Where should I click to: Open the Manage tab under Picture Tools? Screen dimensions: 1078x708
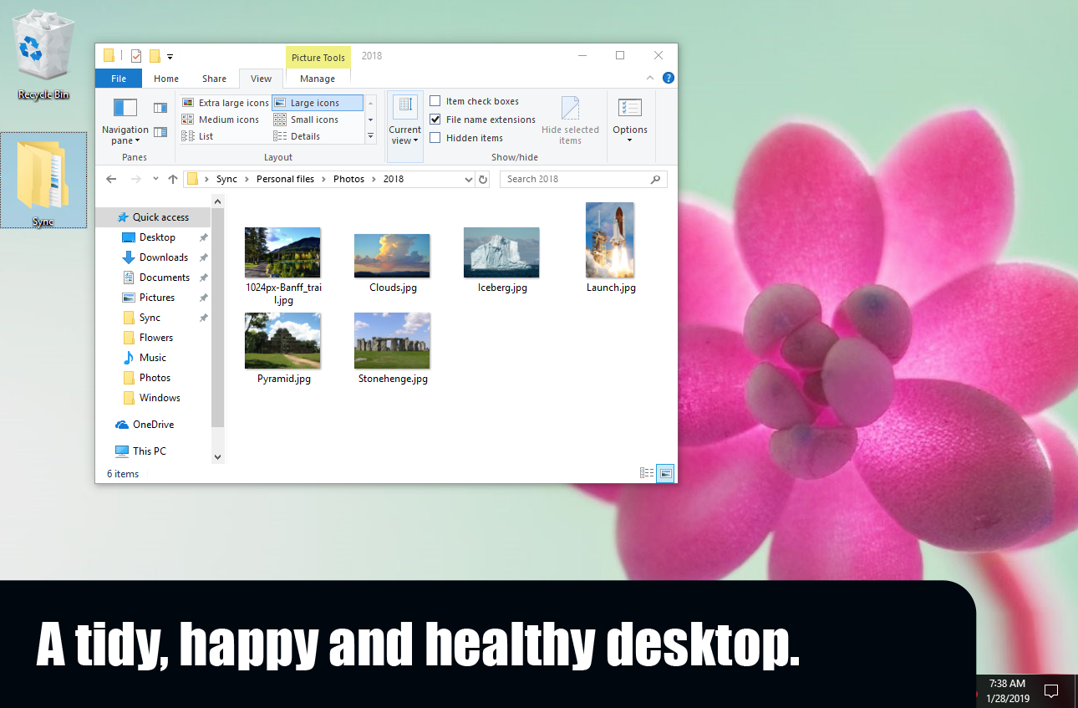click(x=317, y=78)
